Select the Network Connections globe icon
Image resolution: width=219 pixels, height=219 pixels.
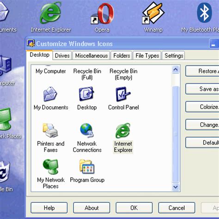pos(87,130)
